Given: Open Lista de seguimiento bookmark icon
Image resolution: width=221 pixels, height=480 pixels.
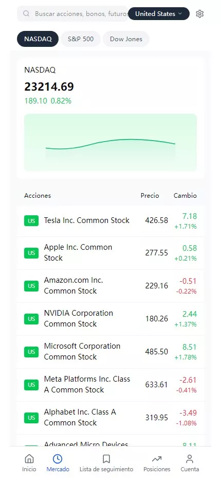Looking at the screenshot, I should (106, 458).
